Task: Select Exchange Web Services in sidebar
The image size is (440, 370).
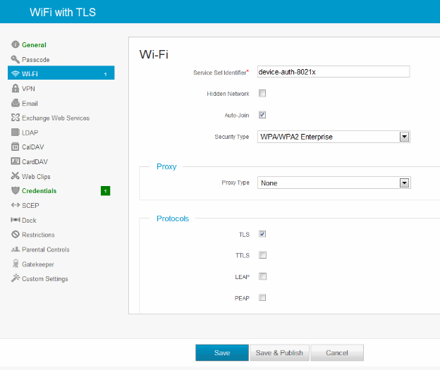Action: pyautogui.click(x=55, y=118)
